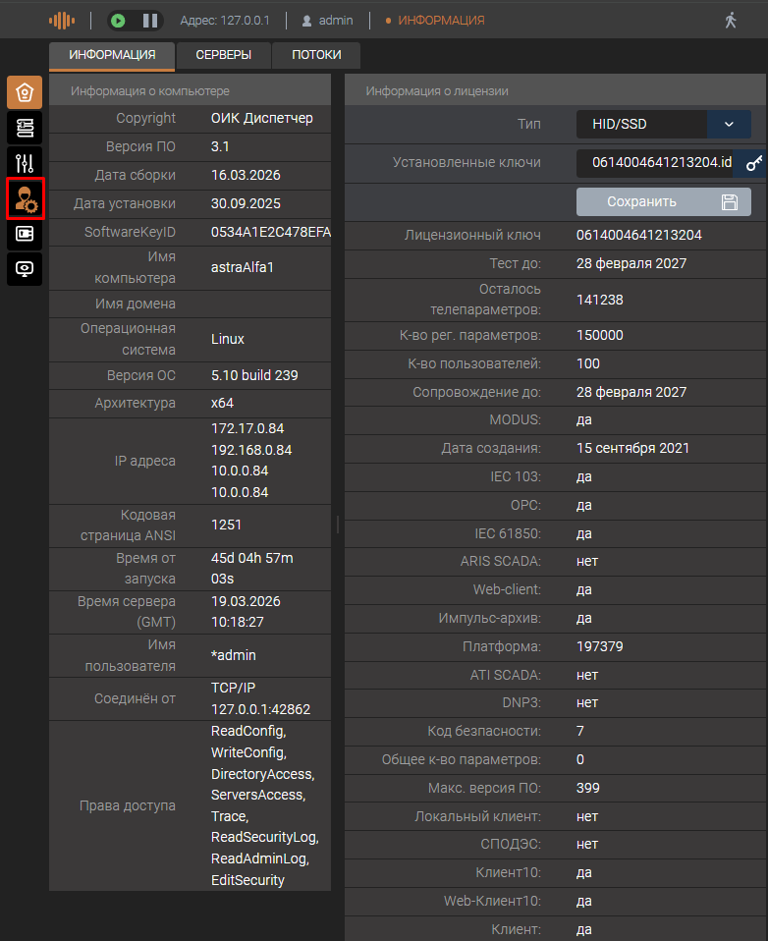
Task: Click the waveform logo in the header
Action: tap(62, 21)
